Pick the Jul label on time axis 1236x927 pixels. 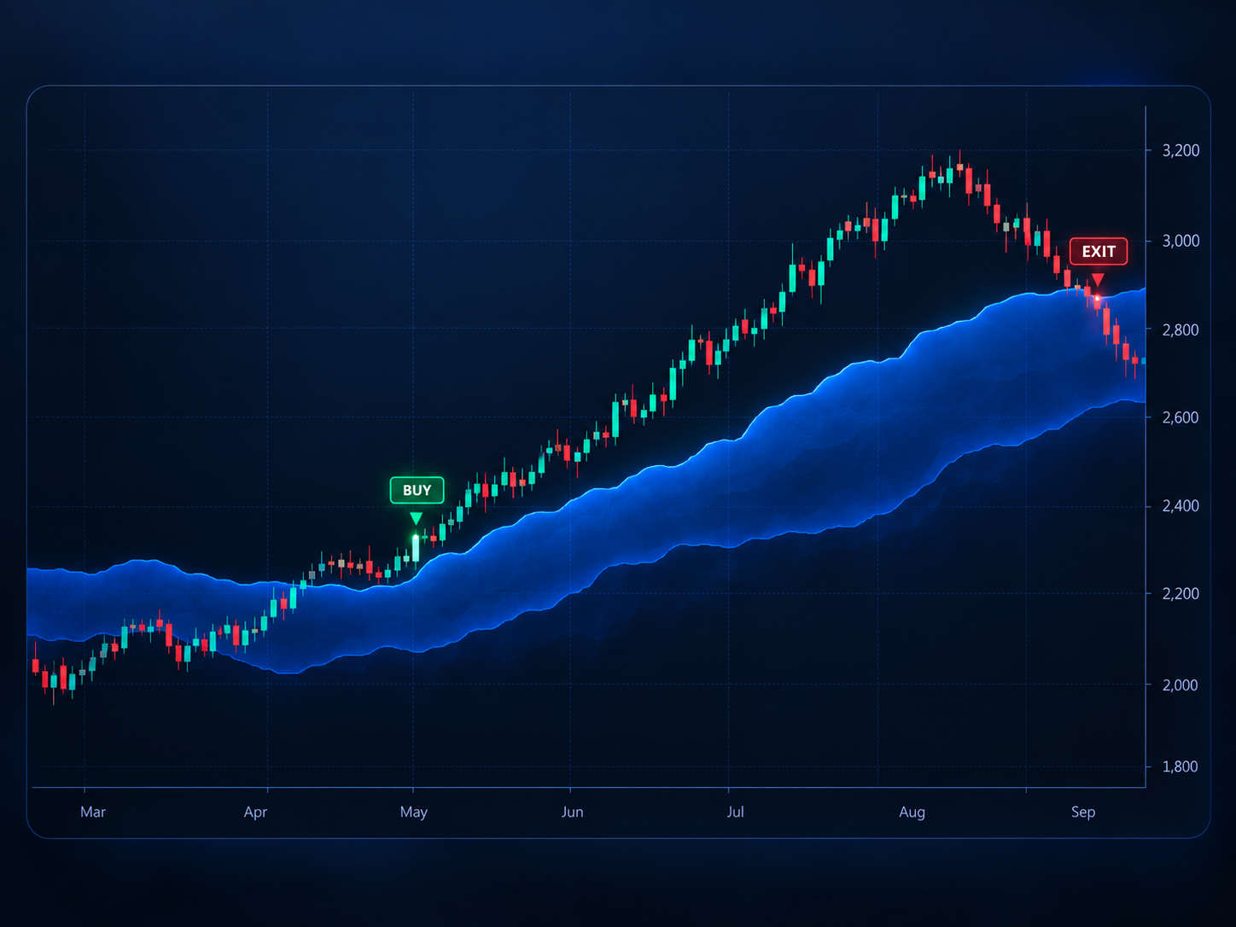click(x=735, y=812)
